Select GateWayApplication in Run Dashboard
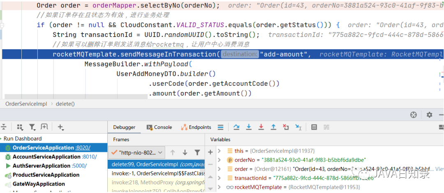Viewport: 444px width, 193px height. point(39,184)
